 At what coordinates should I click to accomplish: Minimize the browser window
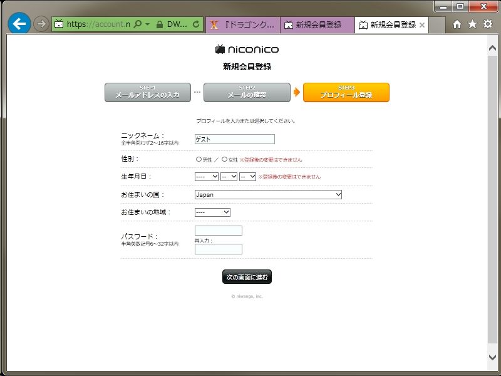tap(443, 6)
